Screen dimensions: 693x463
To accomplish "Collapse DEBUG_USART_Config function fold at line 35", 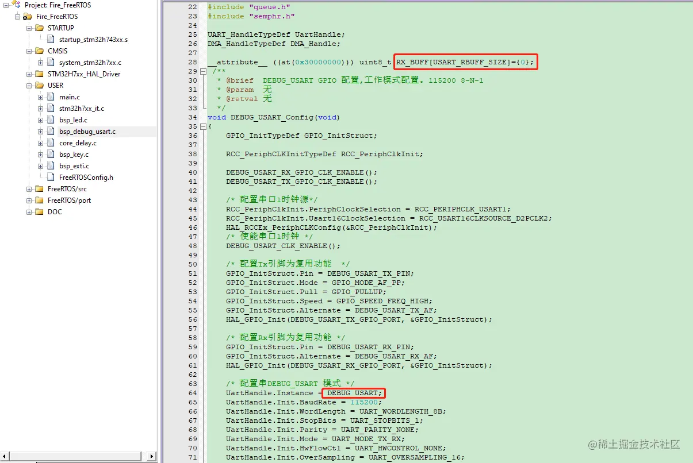I will [x=203, y=126].
